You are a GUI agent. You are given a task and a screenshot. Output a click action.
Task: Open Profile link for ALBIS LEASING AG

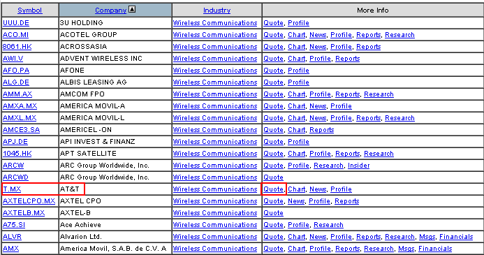[298, 82]
